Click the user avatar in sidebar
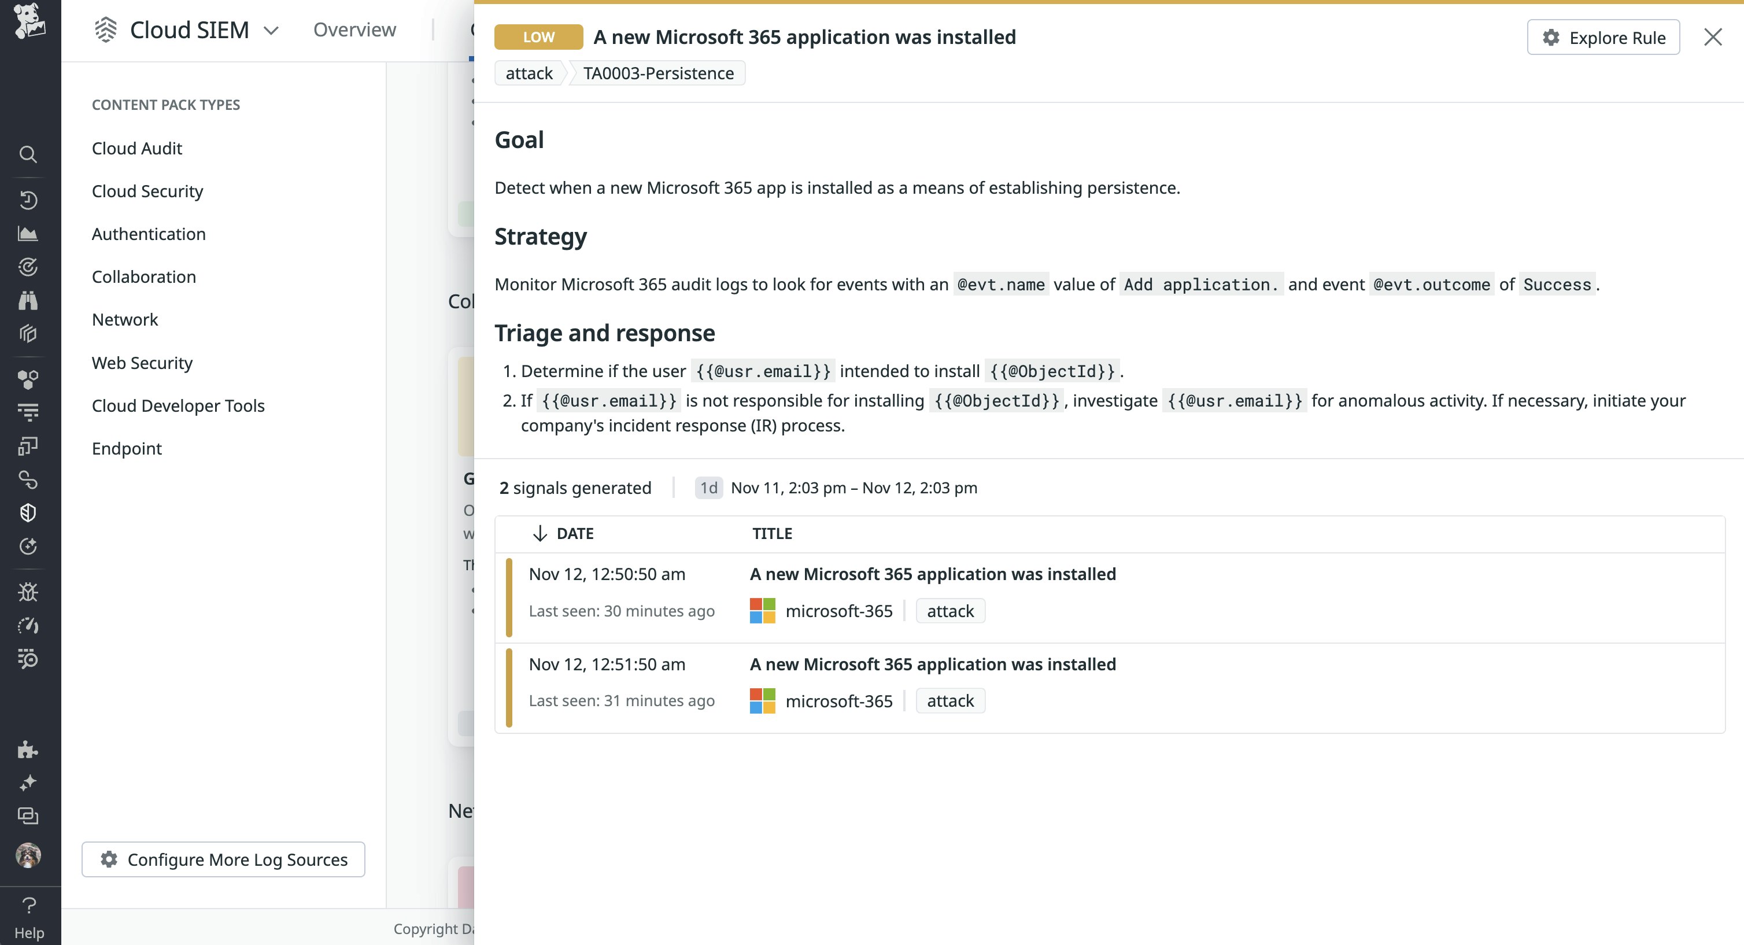Image resolution: width=1744 pixels, height=945 pixels. 28,855
